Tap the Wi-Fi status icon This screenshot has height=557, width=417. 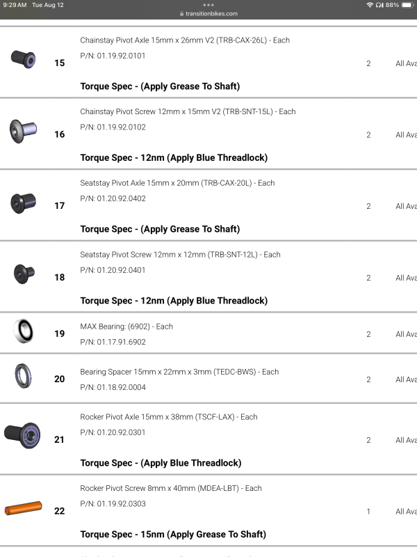[x=370, y=5]
